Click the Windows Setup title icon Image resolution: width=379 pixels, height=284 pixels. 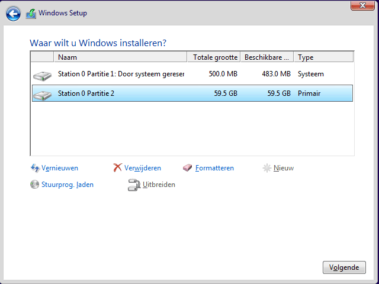[x=31, y=14]
